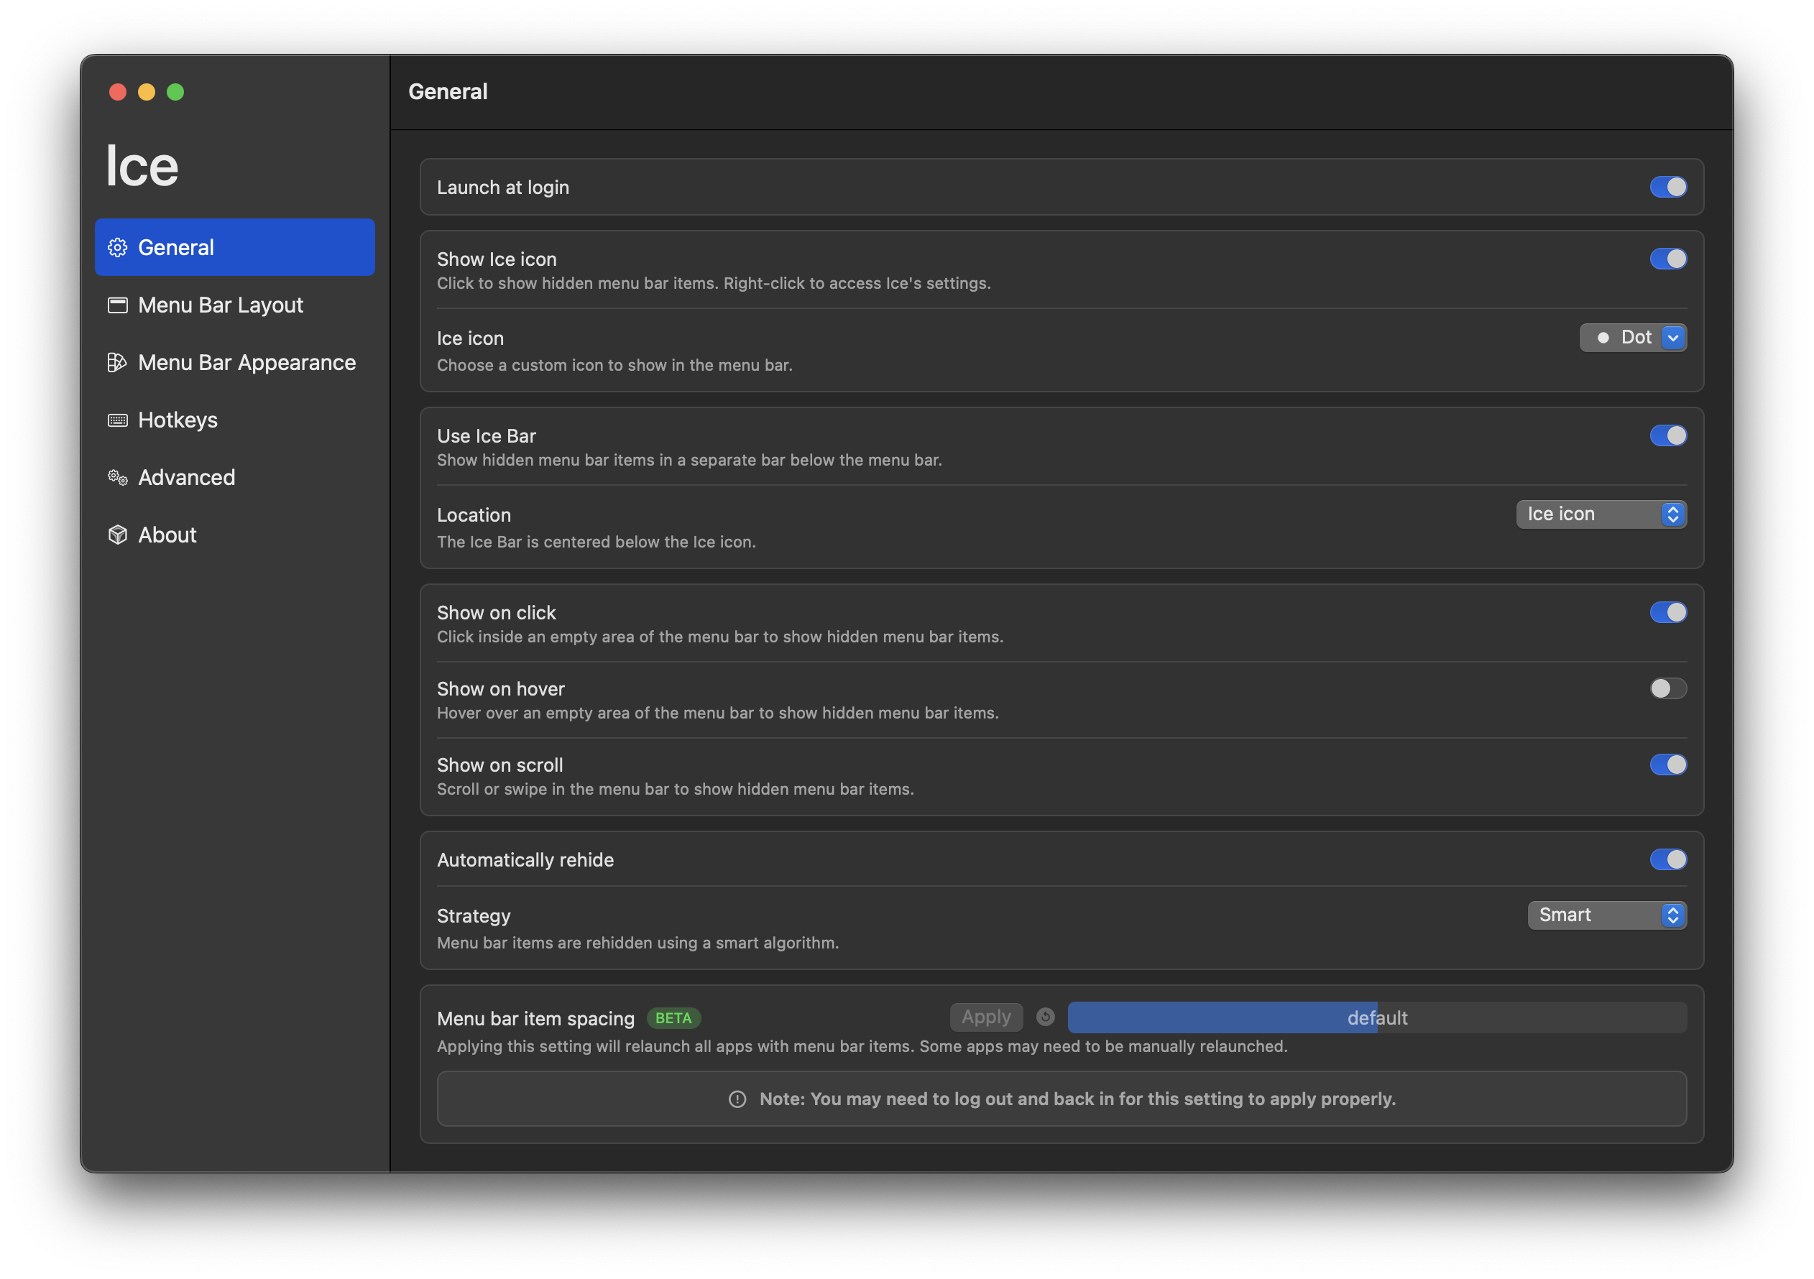Turn off Automatically rehide
1814x1279 pixels.
tap(1668, 859)
